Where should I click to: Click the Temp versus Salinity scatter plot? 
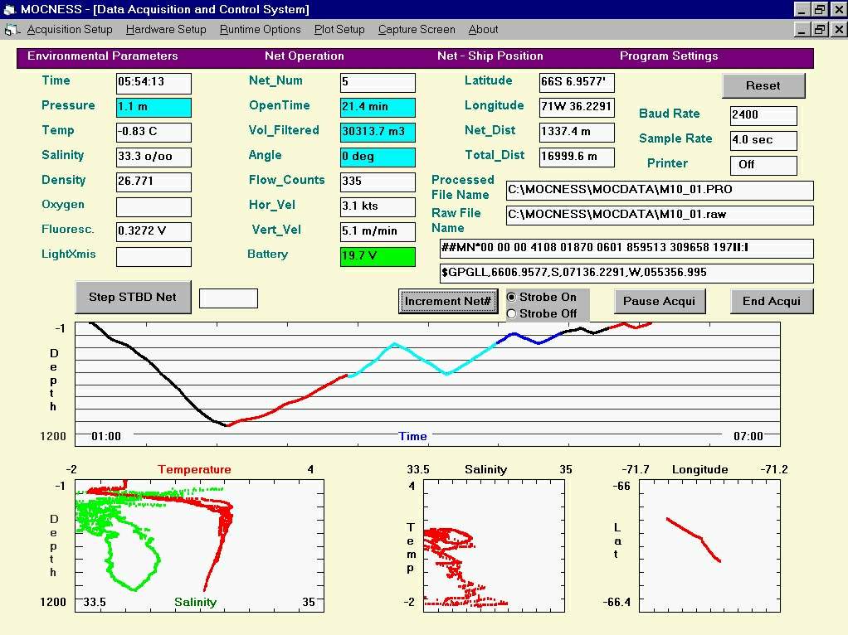click(494, 545)
